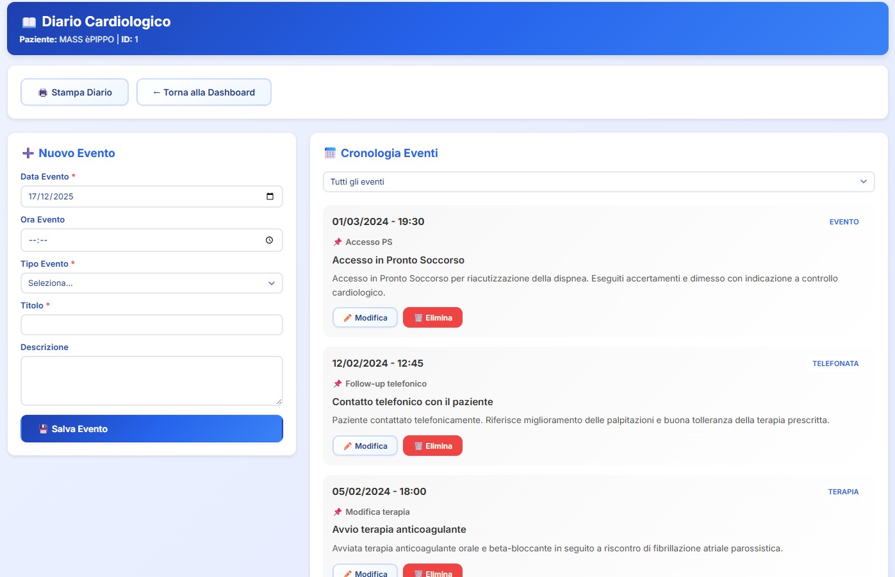Screen dimensions: 895x577
Task: Click the book icon in the page header
Action: click(28, 21)
